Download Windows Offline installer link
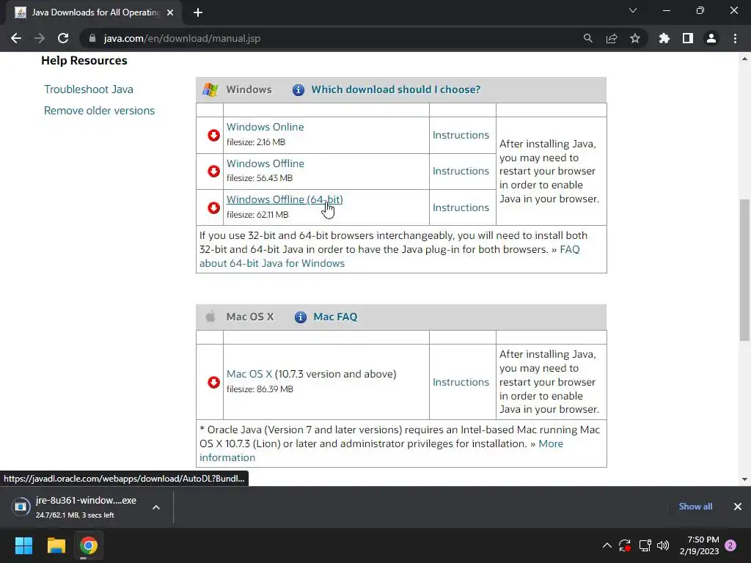751x563 pixels. (x=265, y=163)
